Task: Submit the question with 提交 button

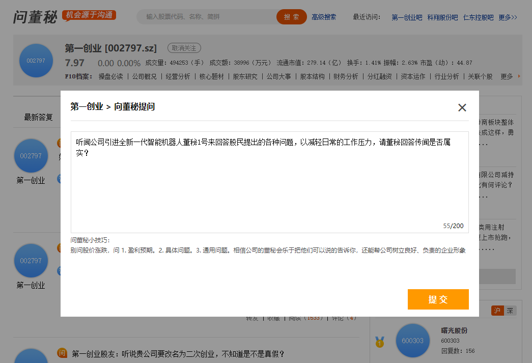Action: pos(438,299)
